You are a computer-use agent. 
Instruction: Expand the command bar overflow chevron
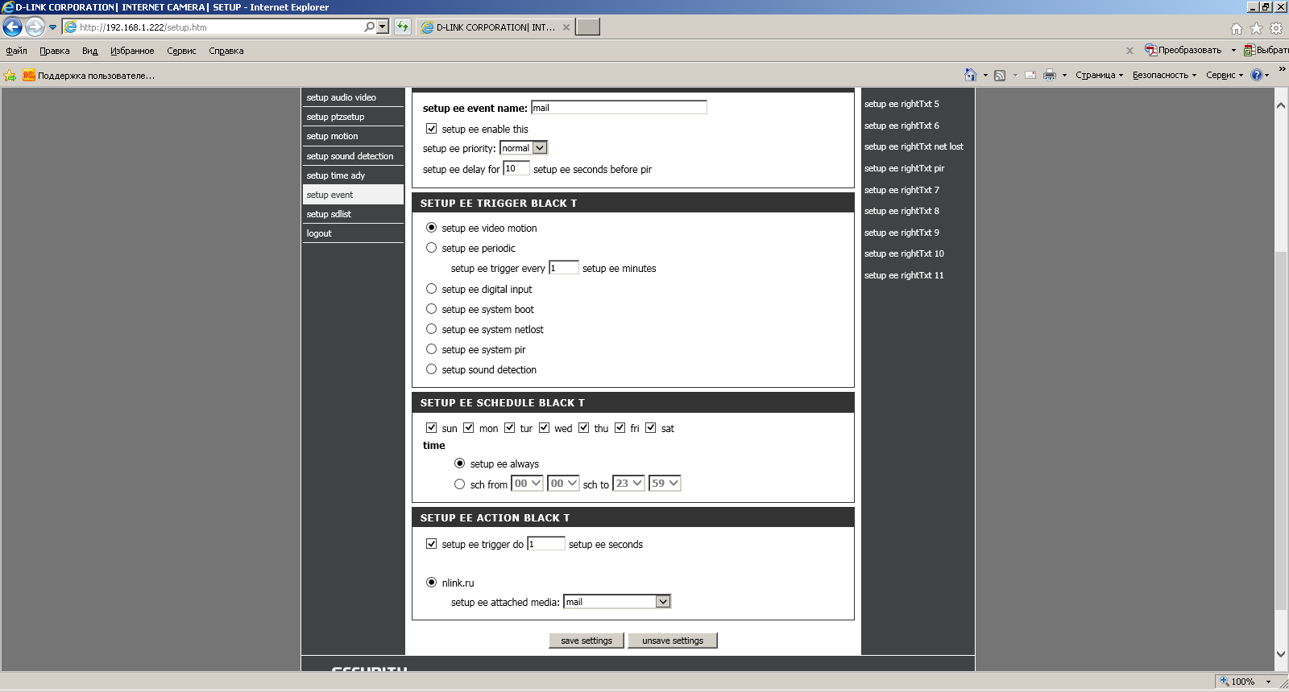click(1282, 69)
